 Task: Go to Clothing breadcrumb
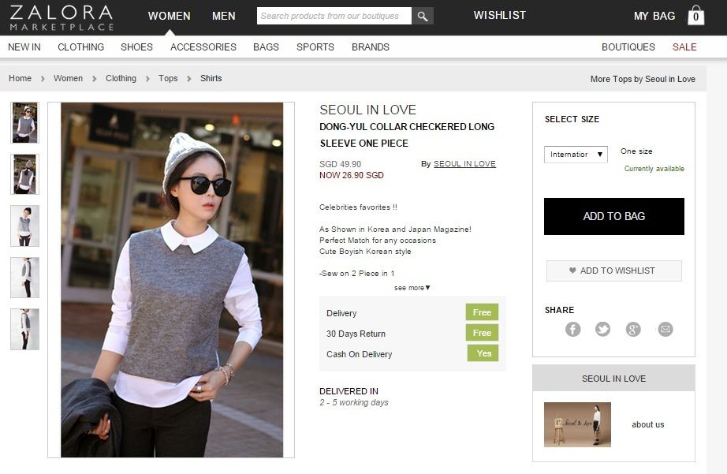click(121, 78)
